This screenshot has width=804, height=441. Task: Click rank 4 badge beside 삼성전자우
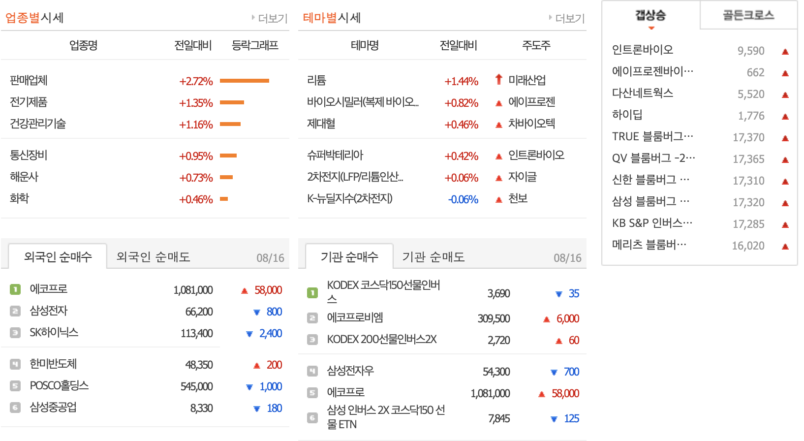[312, 371]
